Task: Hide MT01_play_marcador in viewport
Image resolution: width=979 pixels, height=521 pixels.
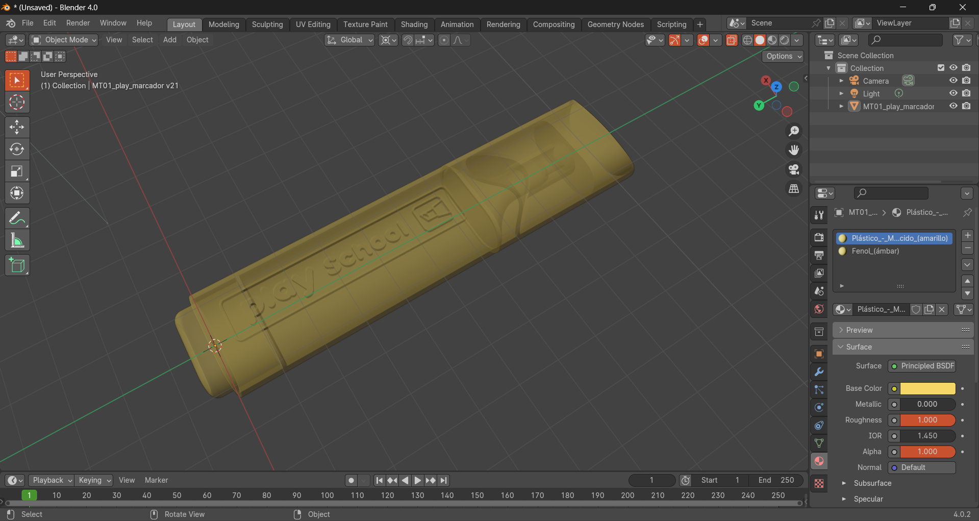Action: (x=953, y=106)
